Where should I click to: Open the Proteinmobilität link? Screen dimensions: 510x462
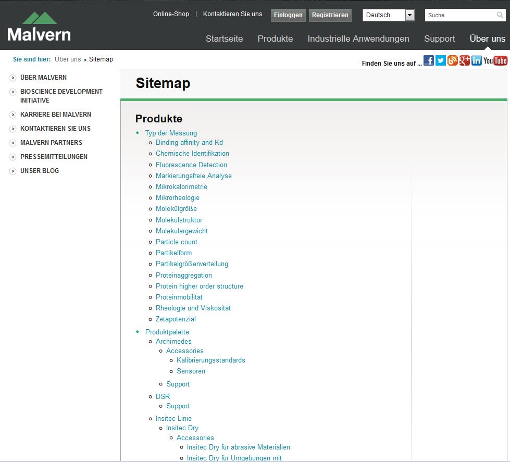click(179, 297)
